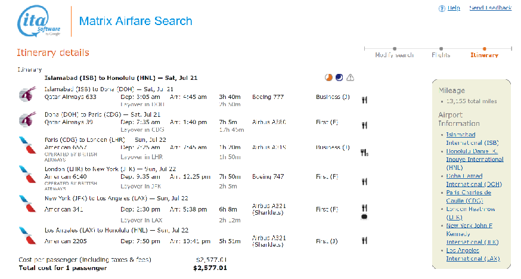Click the overnight flight moon icon
The image size is (521, 279).
pyautogui.click(x=339, y=77)
